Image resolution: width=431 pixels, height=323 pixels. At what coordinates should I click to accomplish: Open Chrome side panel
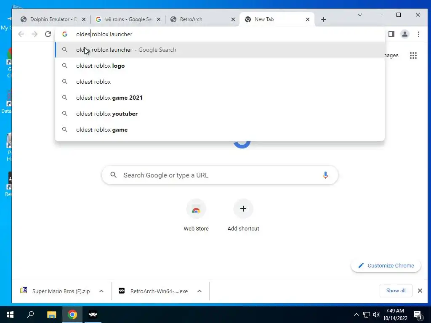(x=391, y=34)
